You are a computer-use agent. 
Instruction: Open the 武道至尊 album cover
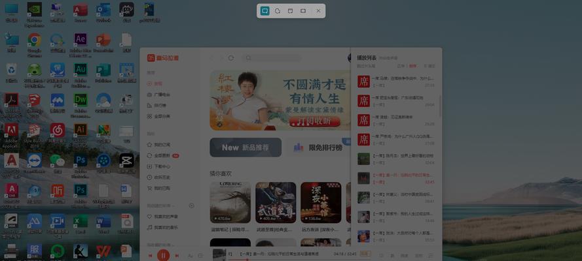(276, 202)
